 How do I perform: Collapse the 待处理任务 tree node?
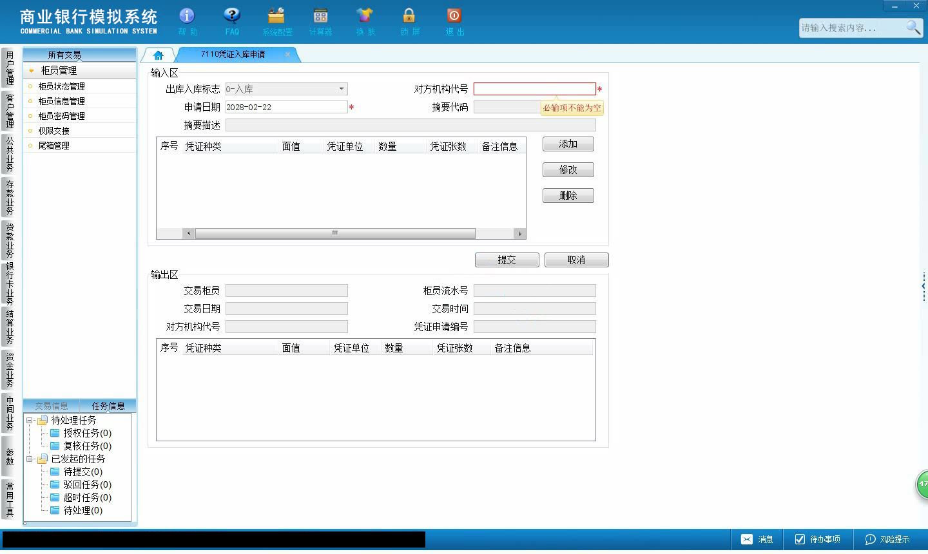(x=29, y=420)
